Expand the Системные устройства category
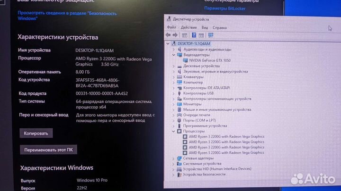This screenshot has height=191, width=341. [173, 164]
